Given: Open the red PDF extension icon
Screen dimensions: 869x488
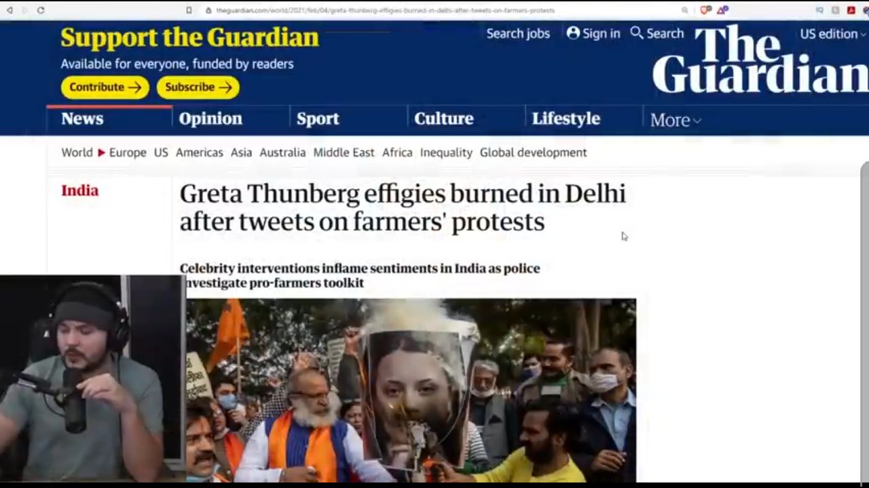Looking at the screenshot, I should (x=851, y=10).
